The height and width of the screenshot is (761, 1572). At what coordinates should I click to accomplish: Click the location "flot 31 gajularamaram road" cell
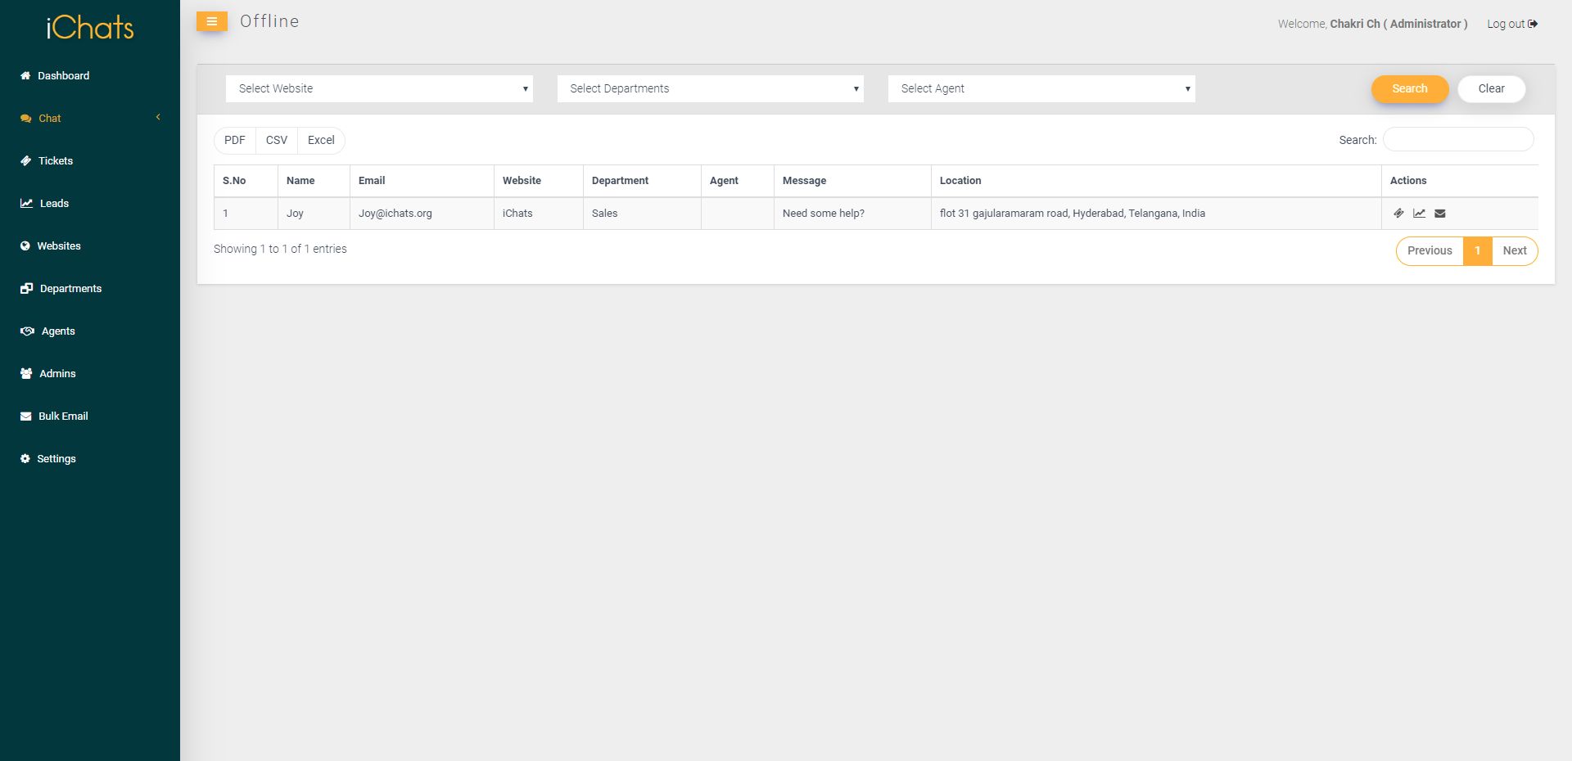1156,214
